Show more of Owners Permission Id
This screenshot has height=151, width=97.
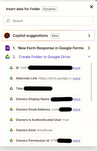pyautogui.click(x=76, y=141)
